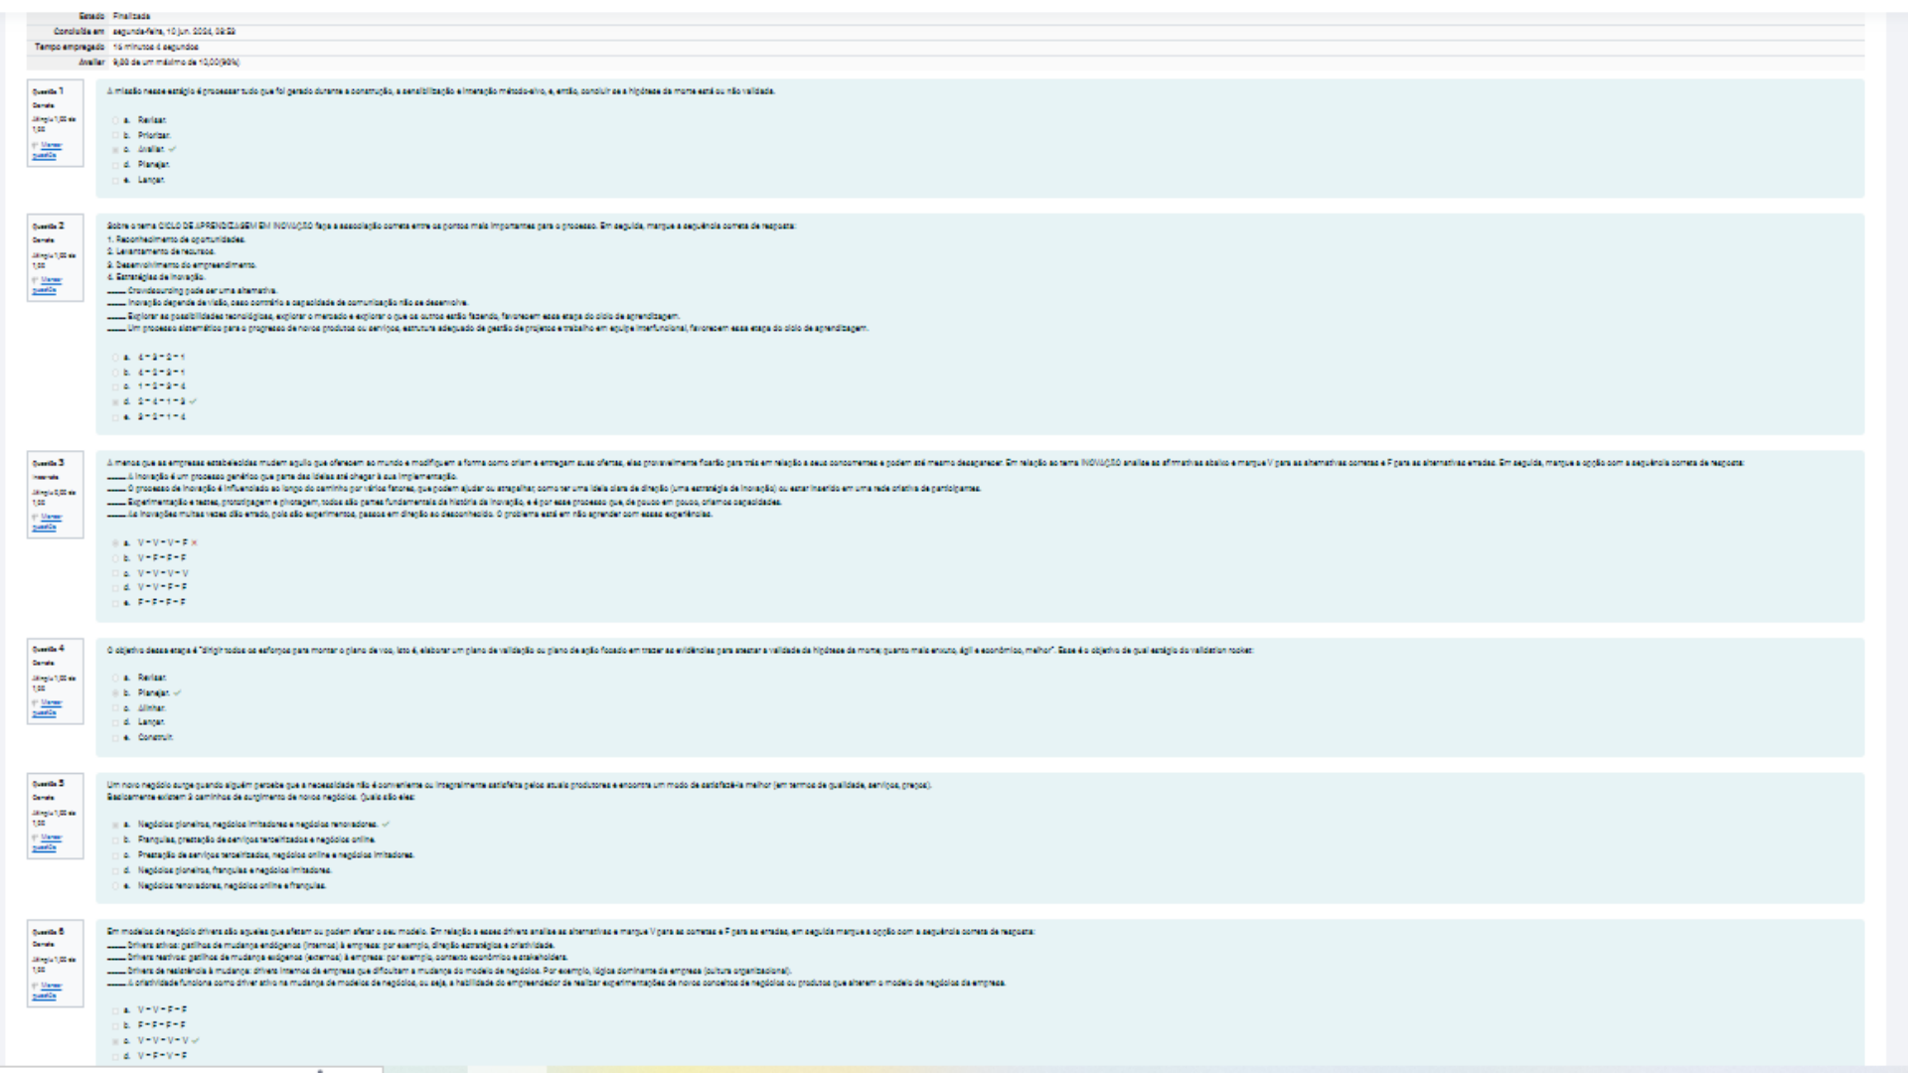The height and width of the screenshot is (1073, 1908).
Task: Choose option 'Alinhar' in question 4
Action: (x=115, y=707)
